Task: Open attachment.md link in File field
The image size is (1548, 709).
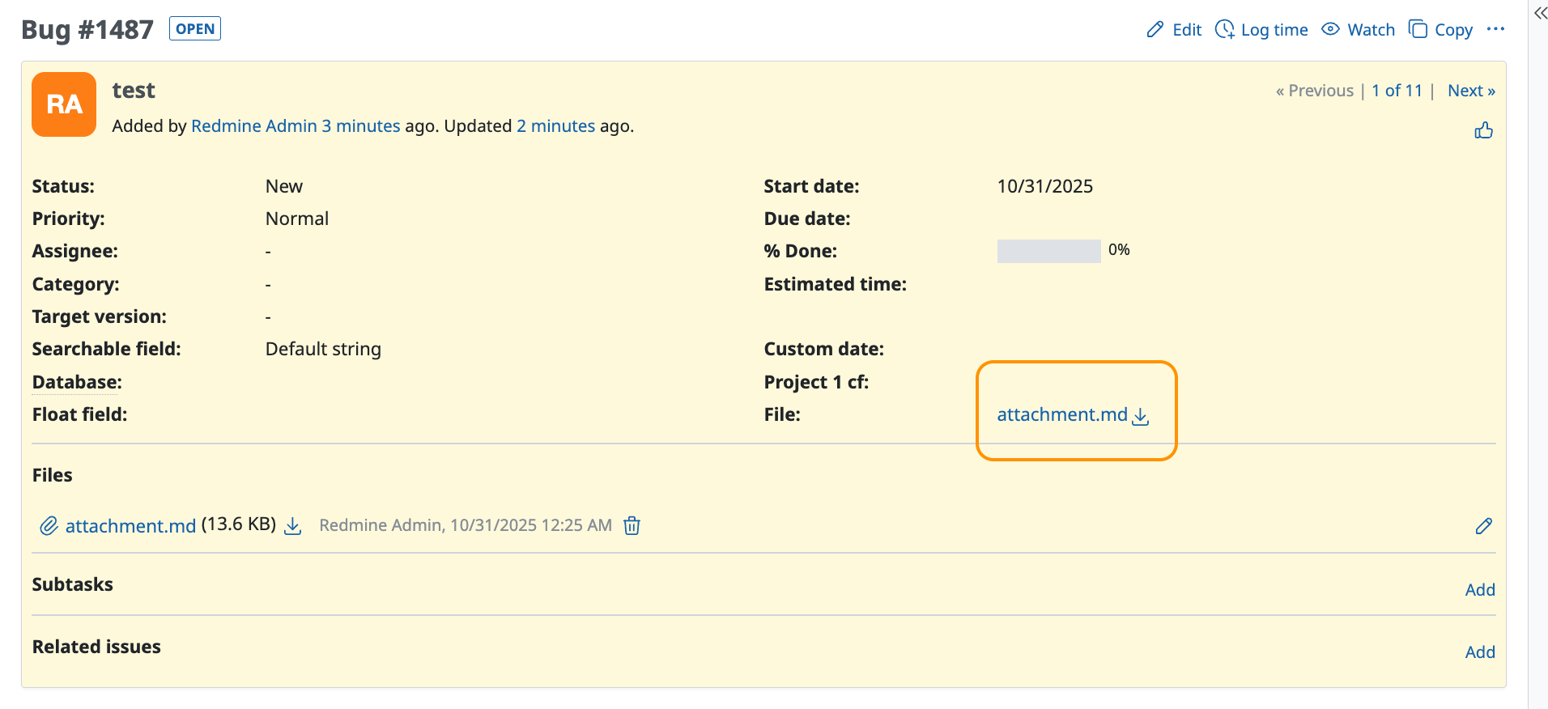Action: tap(1061, 414)
